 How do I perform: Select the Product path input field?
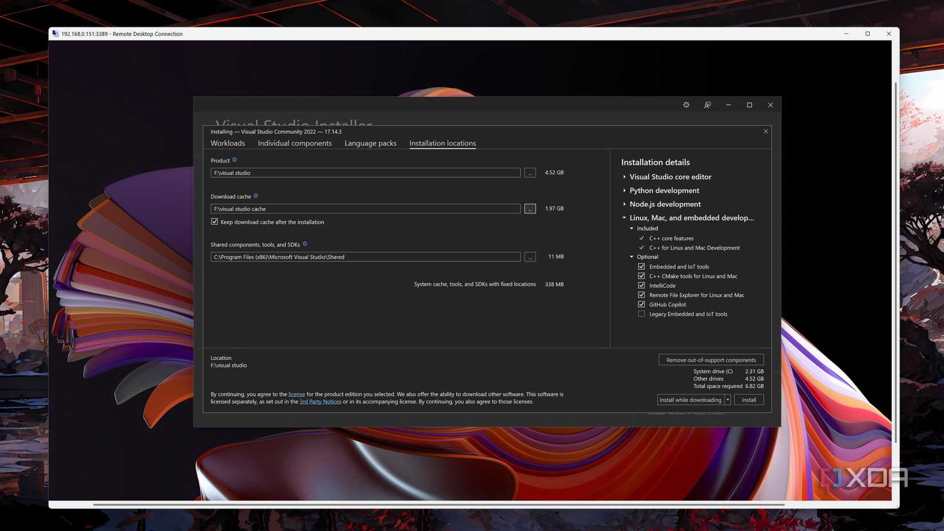pyautogui.click(x=366, y=172)
